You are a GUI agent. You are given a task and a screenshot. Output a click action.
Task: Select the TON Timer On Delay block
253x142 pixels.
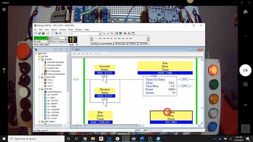click(160, 86)
